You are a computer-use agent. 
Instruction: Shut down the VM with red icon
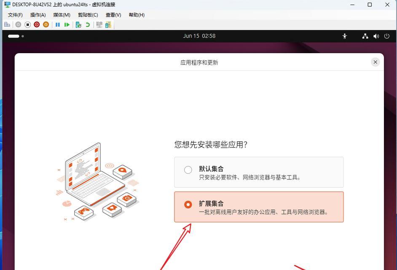37,24
